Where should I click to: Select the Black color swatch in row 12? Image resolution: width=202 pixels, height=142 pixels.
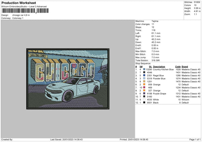[x=144, y=102]
